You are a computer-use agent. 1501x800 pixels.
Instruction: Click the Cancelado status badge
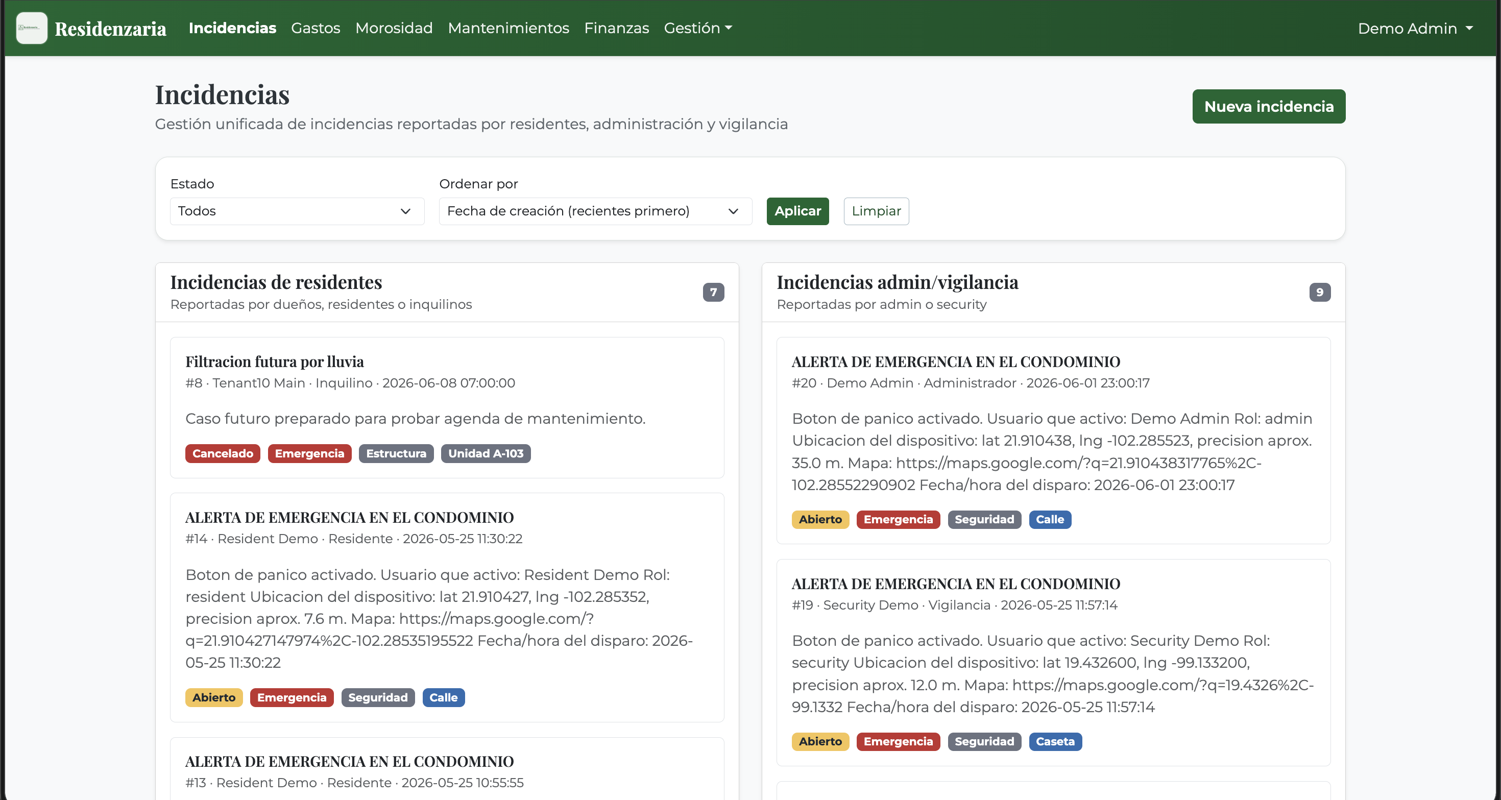coord(223,453)
